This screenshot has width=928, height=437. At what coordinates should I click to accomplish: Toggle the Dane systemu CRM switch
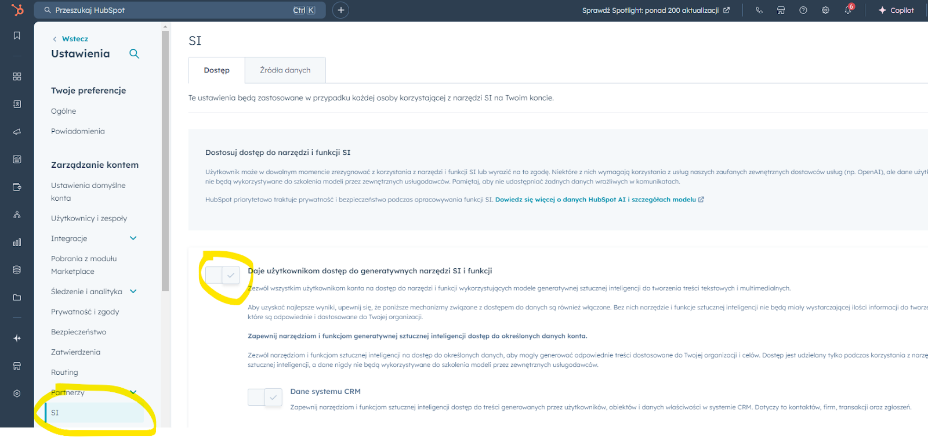264,397
